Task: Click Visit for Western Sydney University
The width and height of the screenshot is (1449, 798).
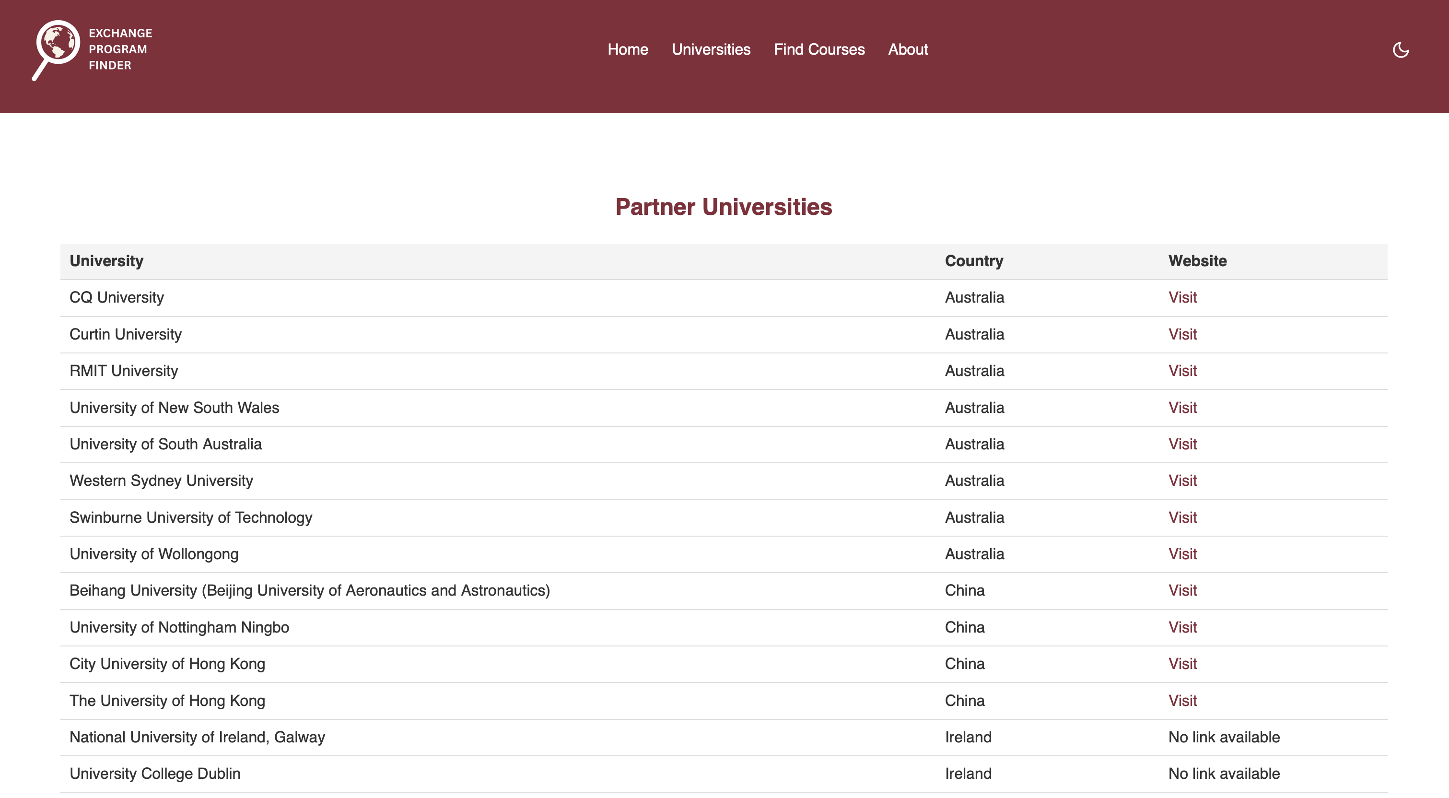Action: [x=1182, y=481]
